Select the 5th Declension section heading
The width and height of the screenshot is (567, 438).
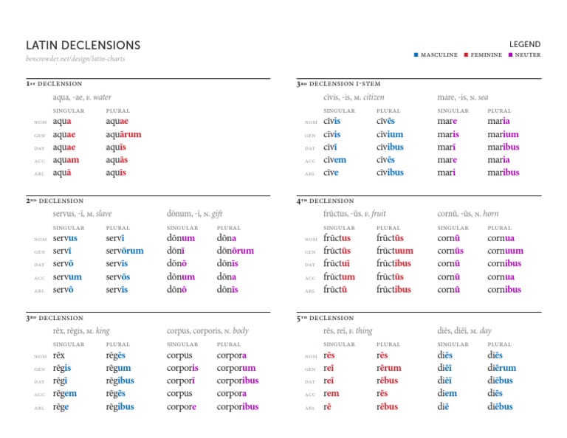click(x=323, y=318)
